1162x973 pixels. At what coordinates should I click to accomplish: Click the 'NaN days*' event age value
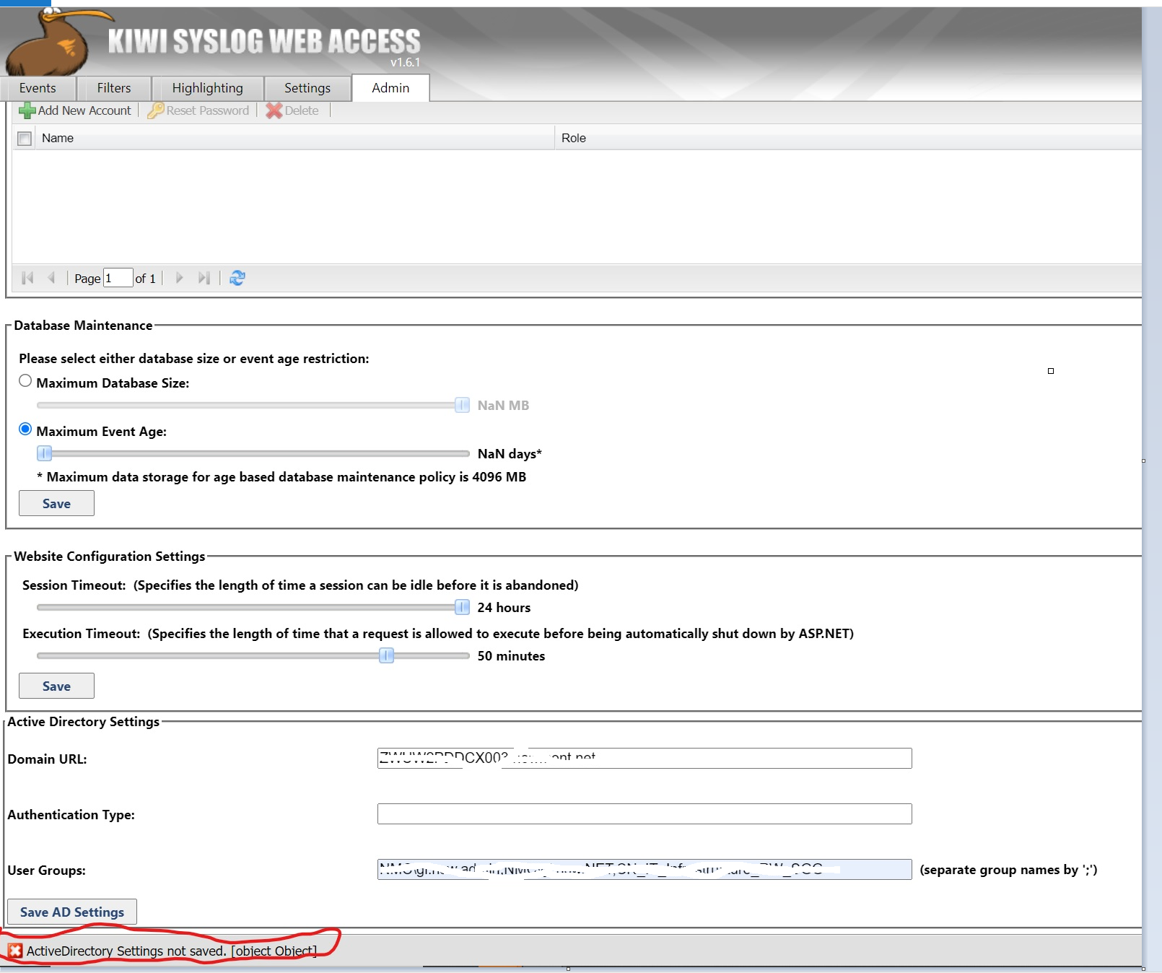tap(510, 454)
